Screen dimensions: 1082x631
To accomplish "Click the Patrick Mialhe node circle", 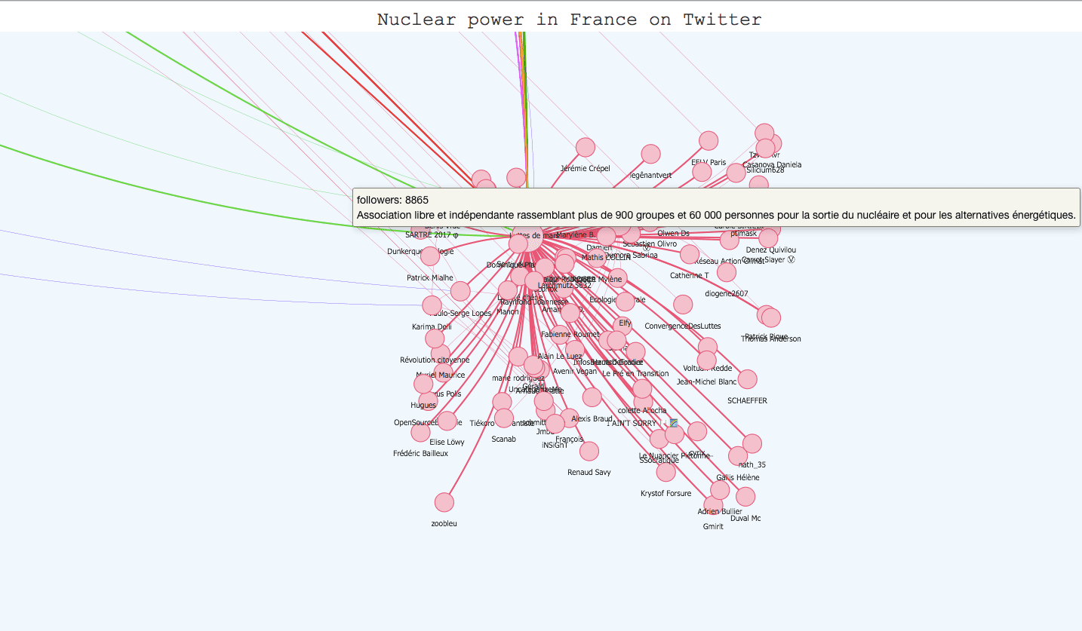I will 430,256.
